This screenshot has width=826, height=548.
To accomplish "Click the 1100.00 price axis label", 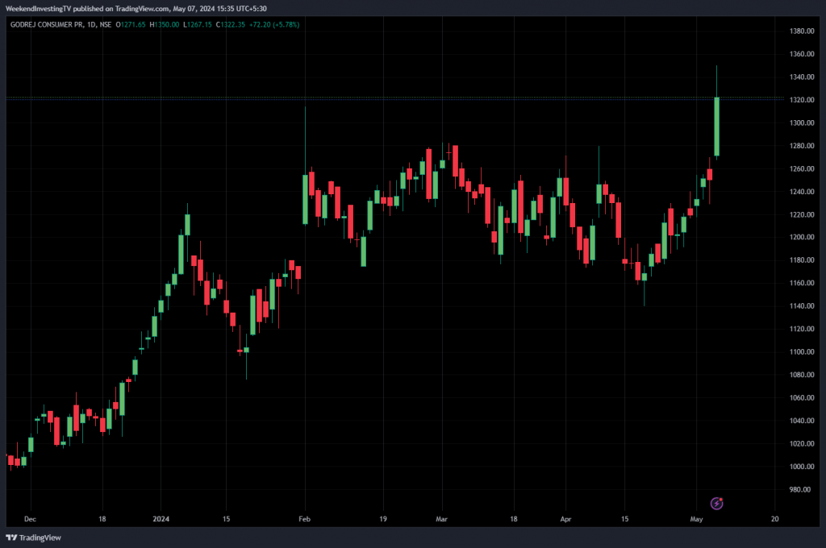I will [802, 351].
